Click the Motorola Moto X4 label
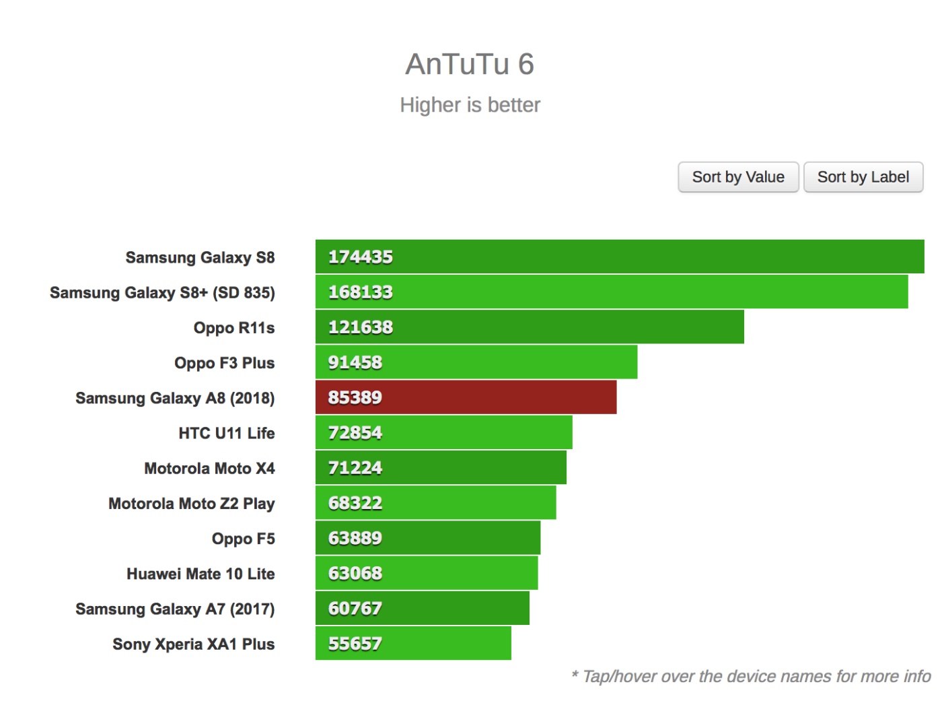This screenshot has width=942, height=703. [209, 468]
